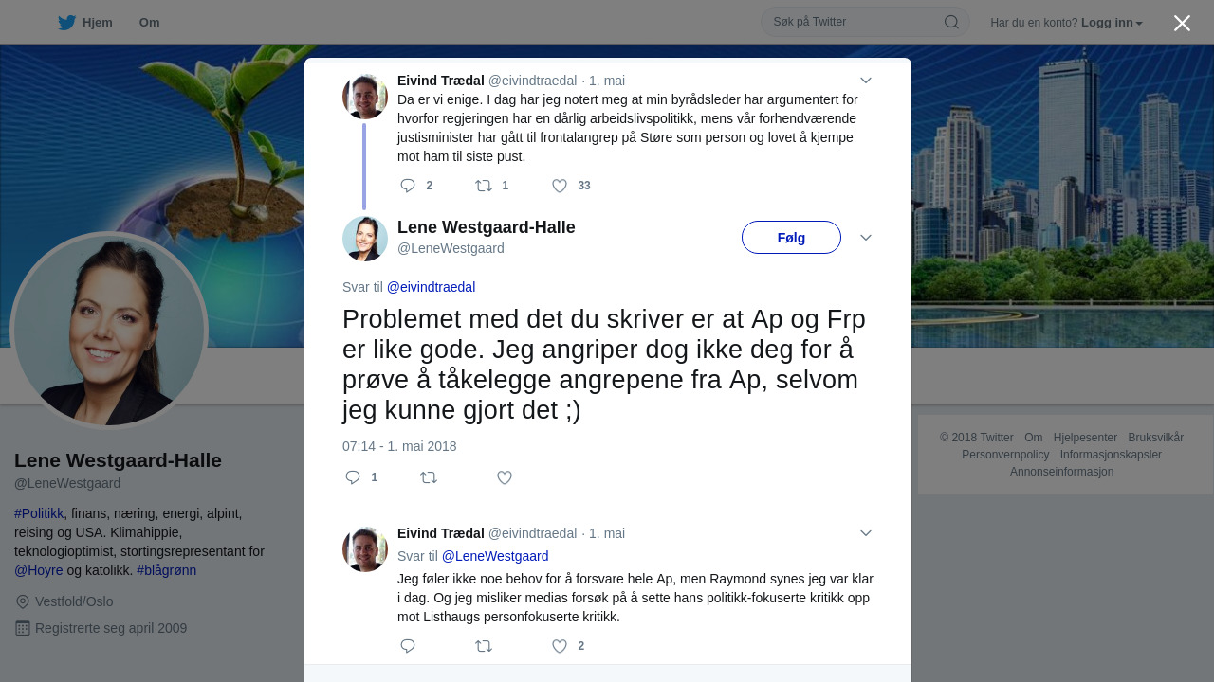Open @eivindtraedal link in Svar til
The image size is (1214, 682).
click(431, 287)
